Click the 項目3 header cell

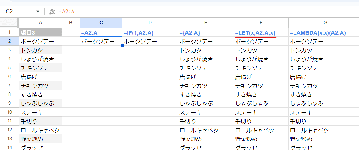(x=40, y=32)
